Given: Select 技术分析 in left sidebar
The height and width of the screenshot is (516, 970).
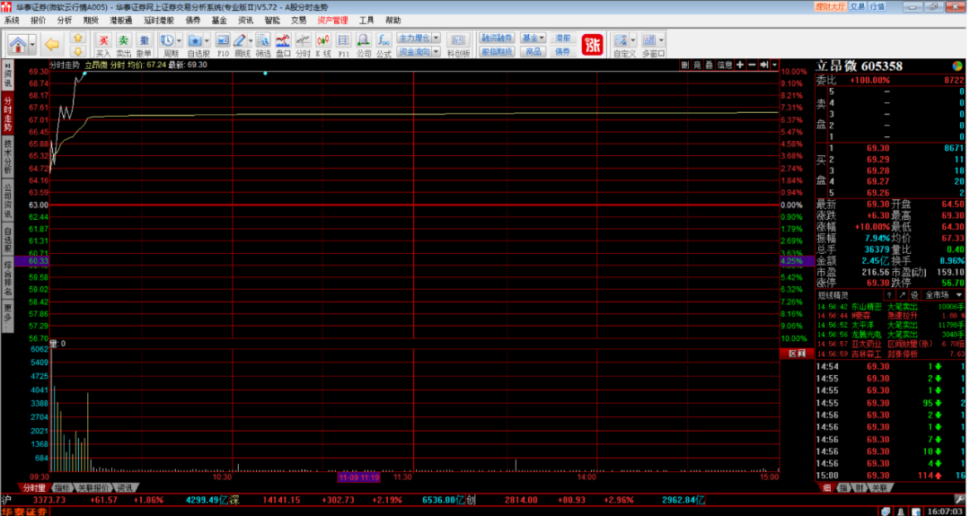Looking at the screenshot, I should click(8, 156).
